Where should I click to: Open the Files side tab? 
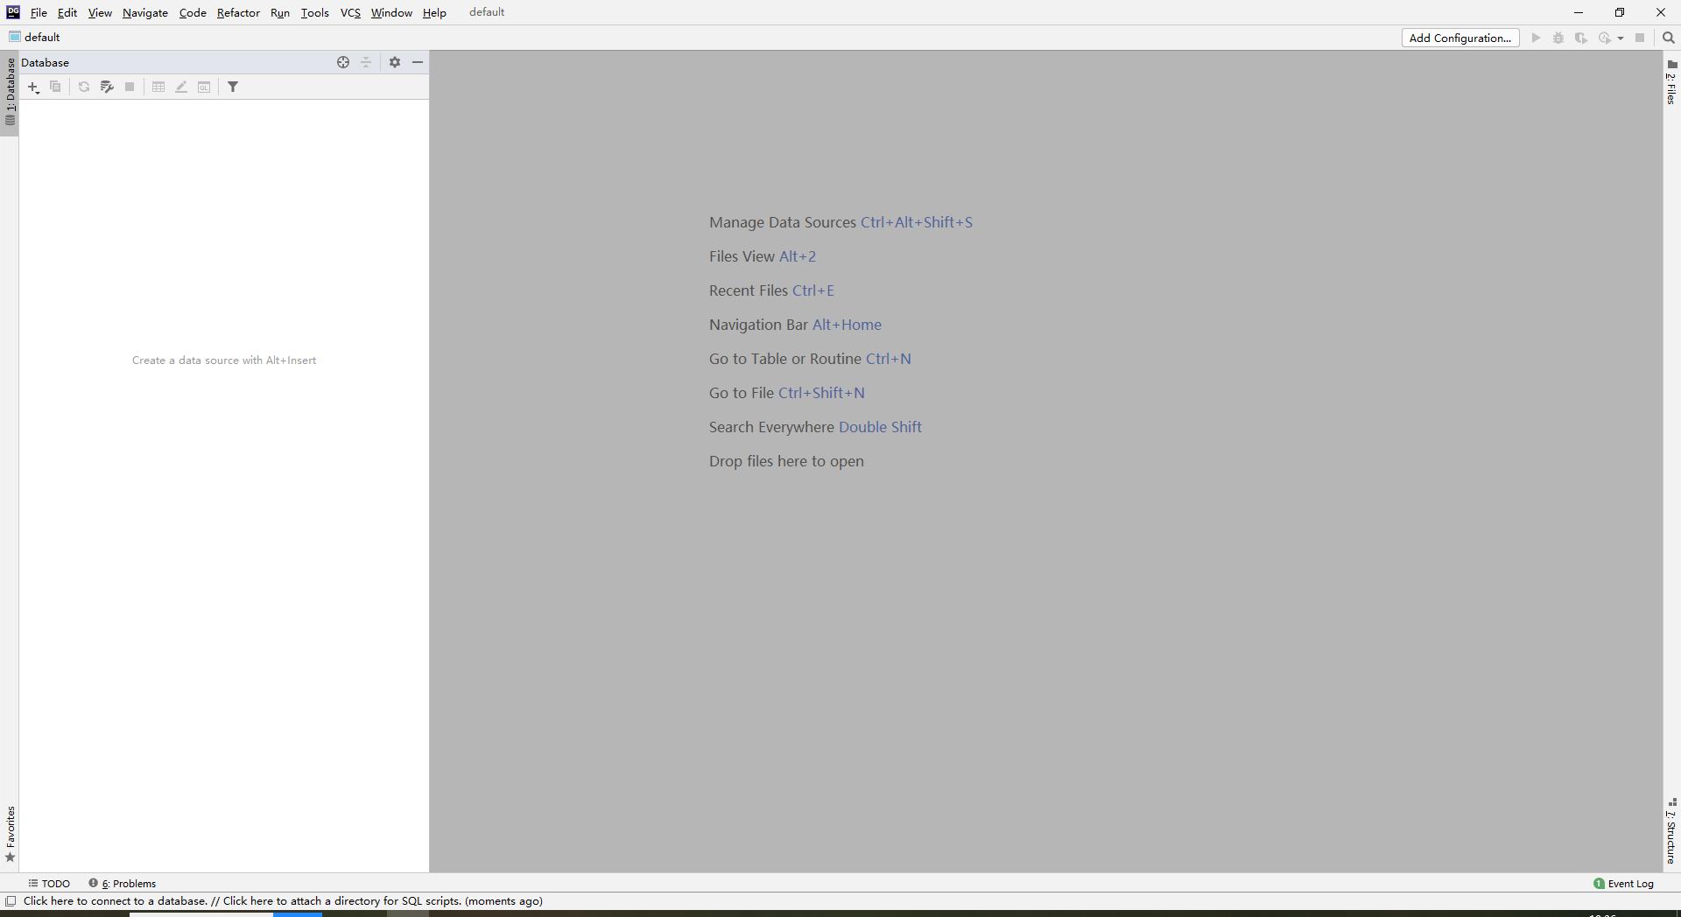coord(1671,82)
